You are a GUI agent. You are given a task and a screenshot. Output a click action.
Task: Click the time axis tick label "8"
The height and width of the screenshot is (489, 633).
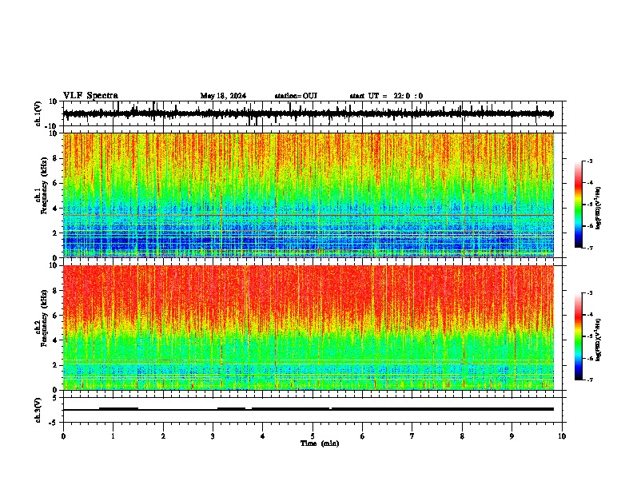click(x=462, y=436)
